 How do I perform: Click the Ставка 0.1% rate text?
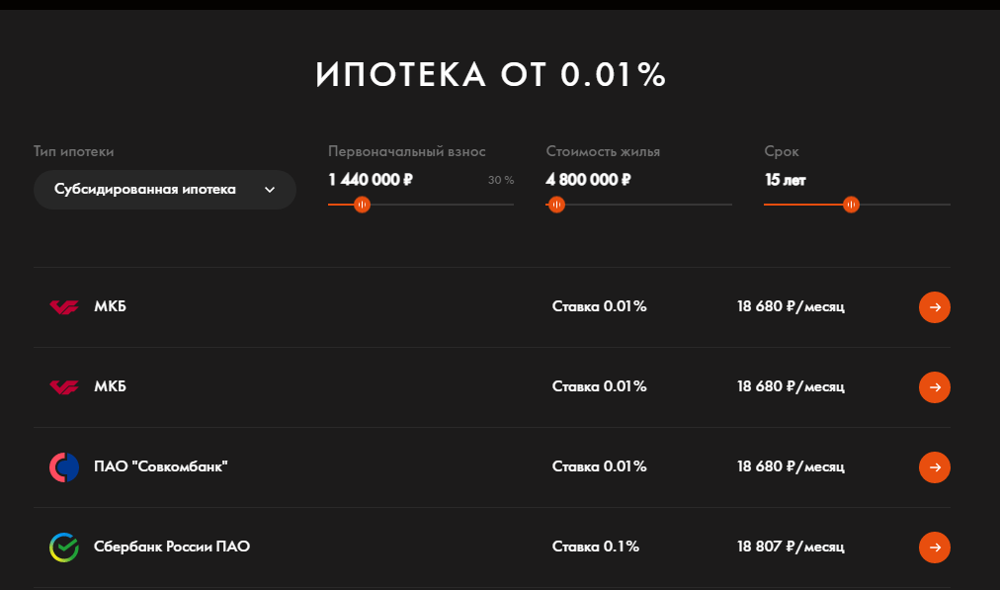point(596,547)
